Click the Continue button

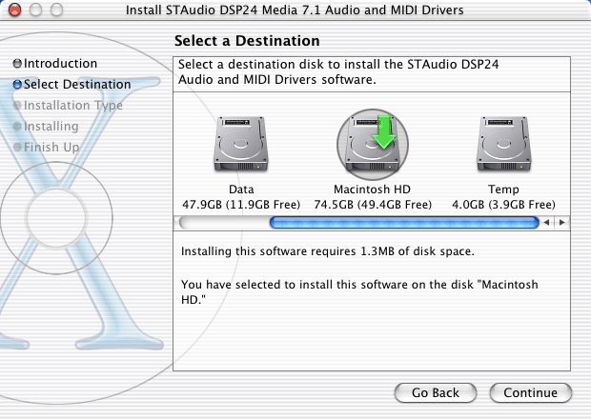(x=530, y=392)
